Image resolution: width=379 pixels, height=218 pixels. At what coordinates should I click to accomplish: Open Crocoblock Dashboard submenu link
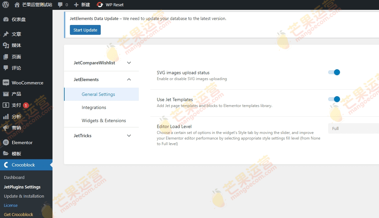(x=14, y=177)
